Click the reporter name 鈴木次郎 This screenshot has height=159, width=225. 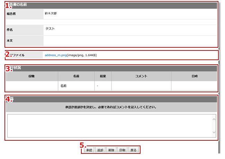click(x=51, y=13)
